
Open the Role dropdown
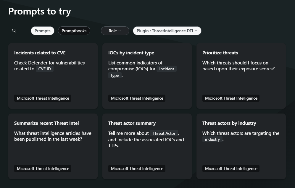(x=115, y=31)
